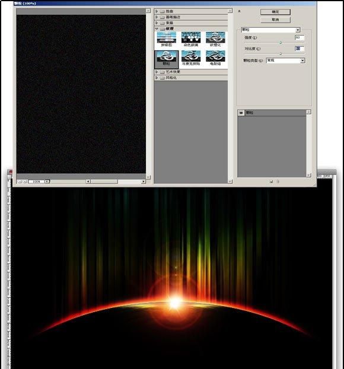
Task: Expand the 素描 filter folder
Action: coord(157,23)
